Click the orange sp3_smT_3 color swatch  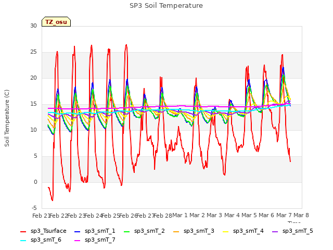click(176, 231)
